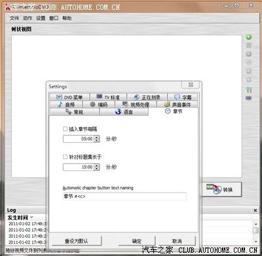
Task: Open the 常规 general tab
Action: 74,112
